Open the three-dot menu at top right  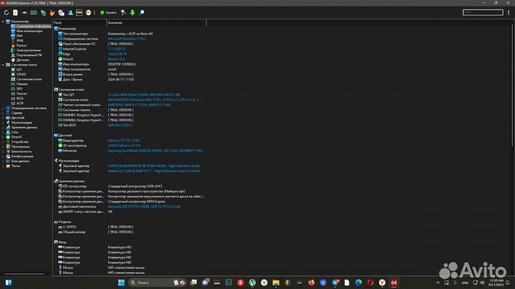point(509,12)
